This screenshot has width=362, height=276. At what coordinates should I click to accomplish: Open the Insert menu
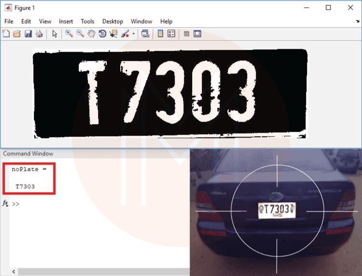pos(66,21)
